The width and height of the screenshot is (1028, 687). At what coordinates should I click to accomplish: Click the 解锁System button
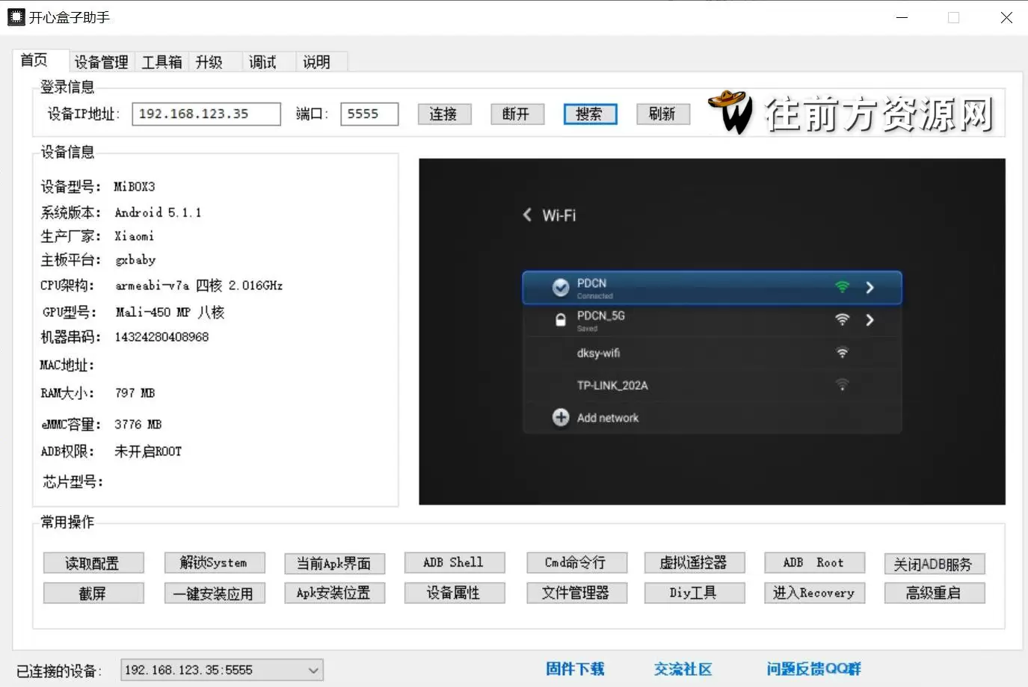pyautogui.click(x=215, y=562)
